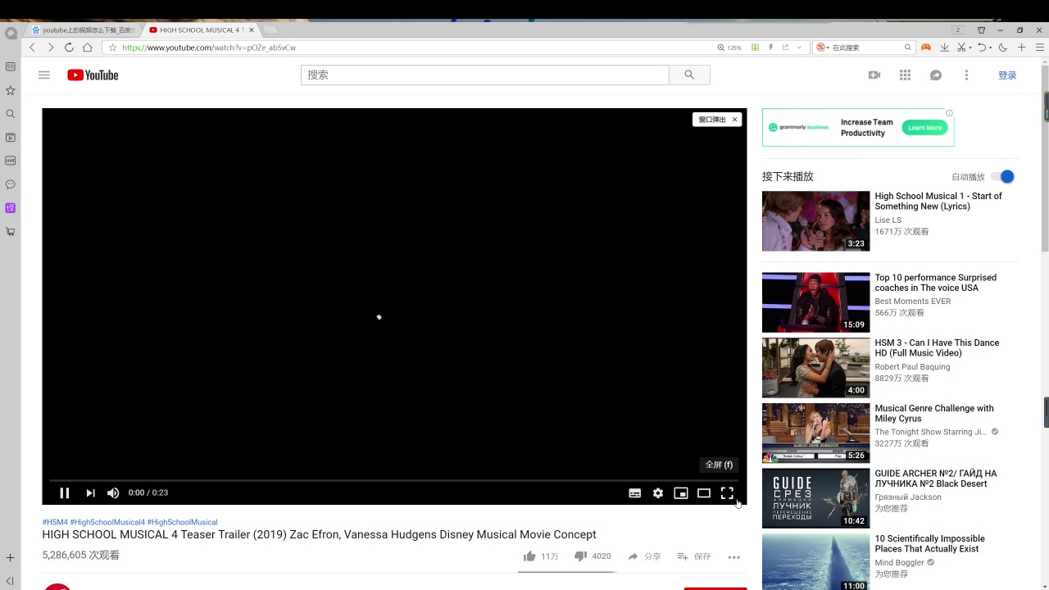The width and height of the screenshot is (1049, 590).
Task: Open YouTube hamburger guide menu
Action: [x=44, y=75]
